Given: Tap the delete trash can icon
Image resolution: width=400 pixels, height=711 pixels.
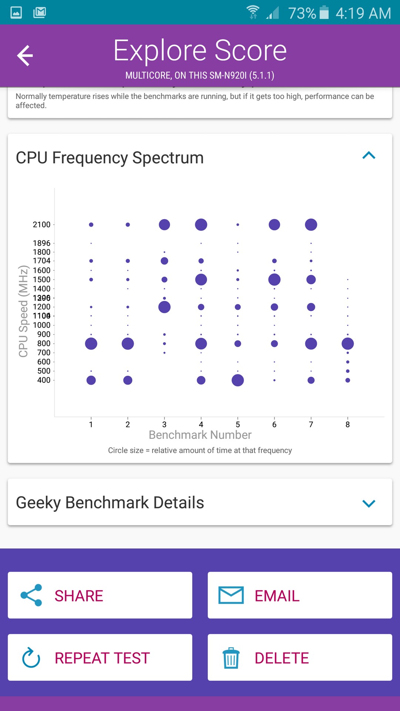Looking at the screenshot, I should (231, 658).
